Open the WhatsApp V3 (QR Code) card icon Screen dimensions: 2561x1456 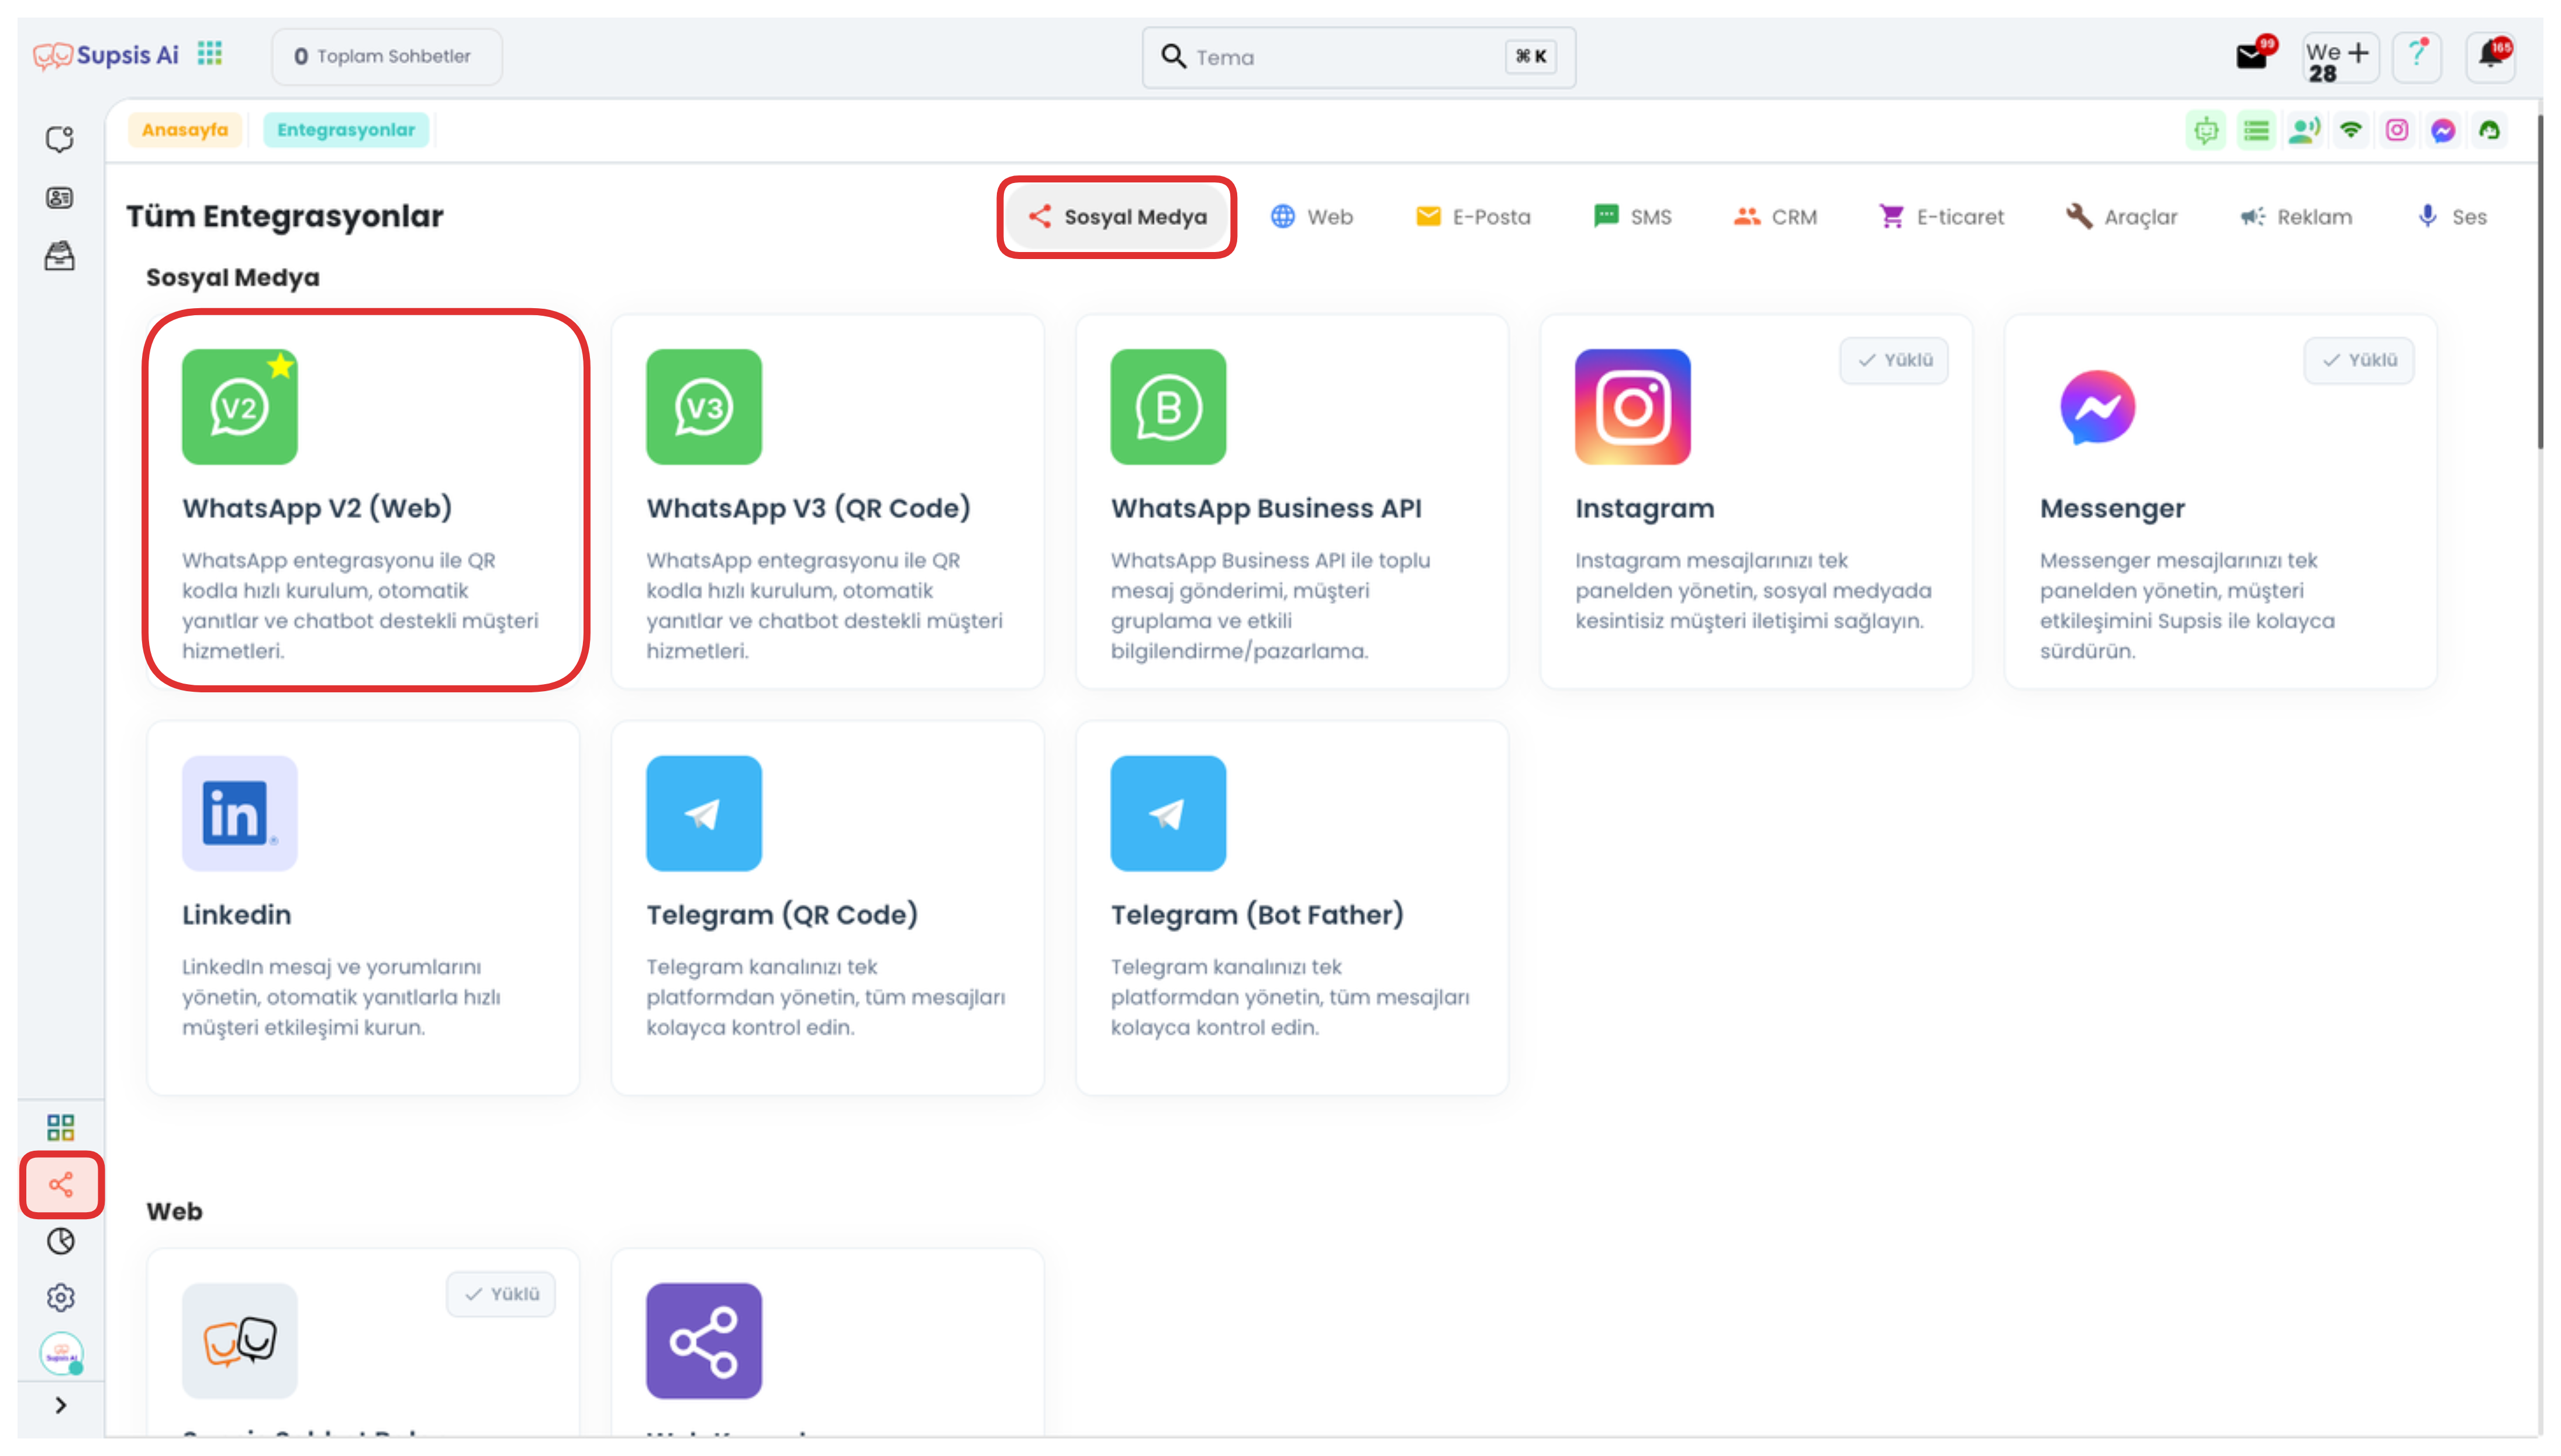point(704,406)
